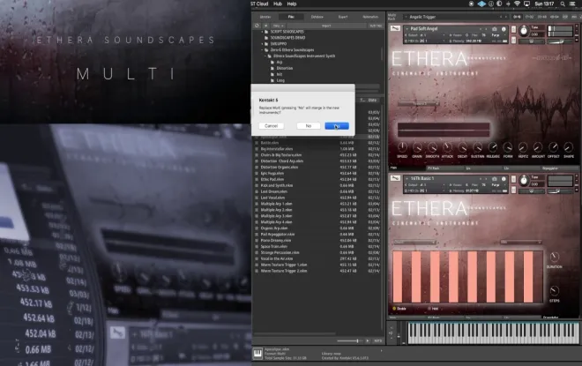The width and height of the screenshot is (582, 366).
Task: Expand the SVILUPPO folder
Action: click(x=262, y=44)
